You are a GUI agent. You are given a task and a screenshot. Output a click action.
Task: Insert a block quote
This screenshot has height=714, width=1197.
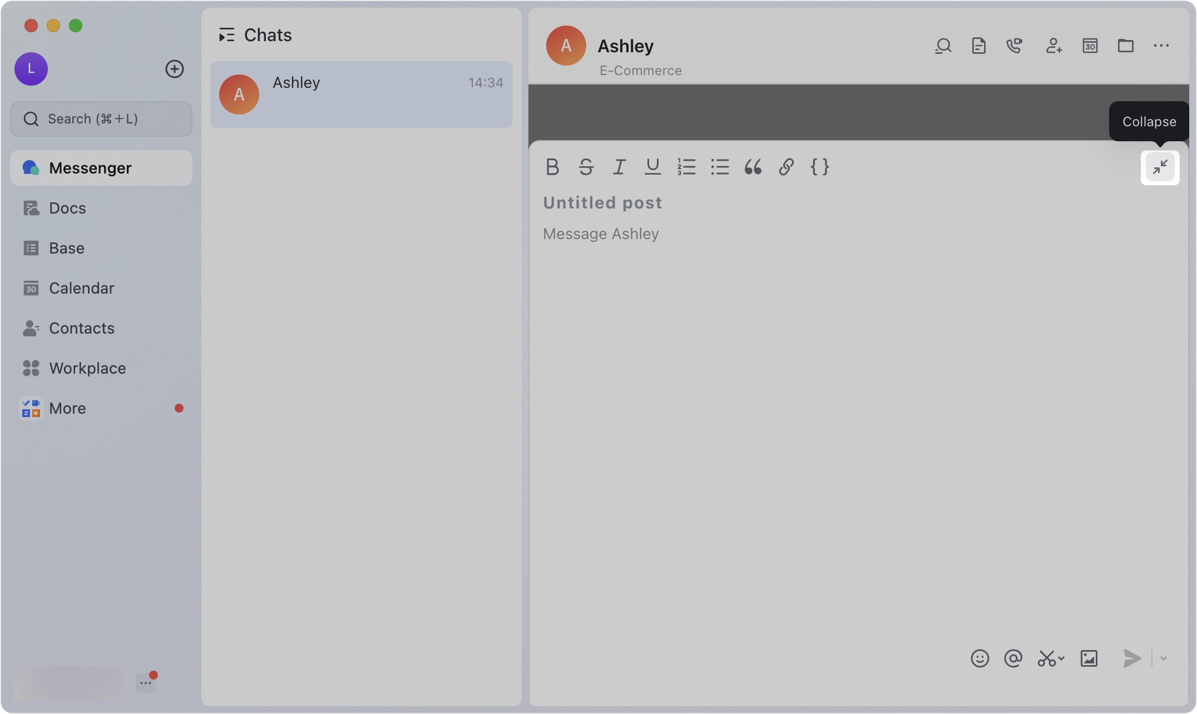(753, 167)
